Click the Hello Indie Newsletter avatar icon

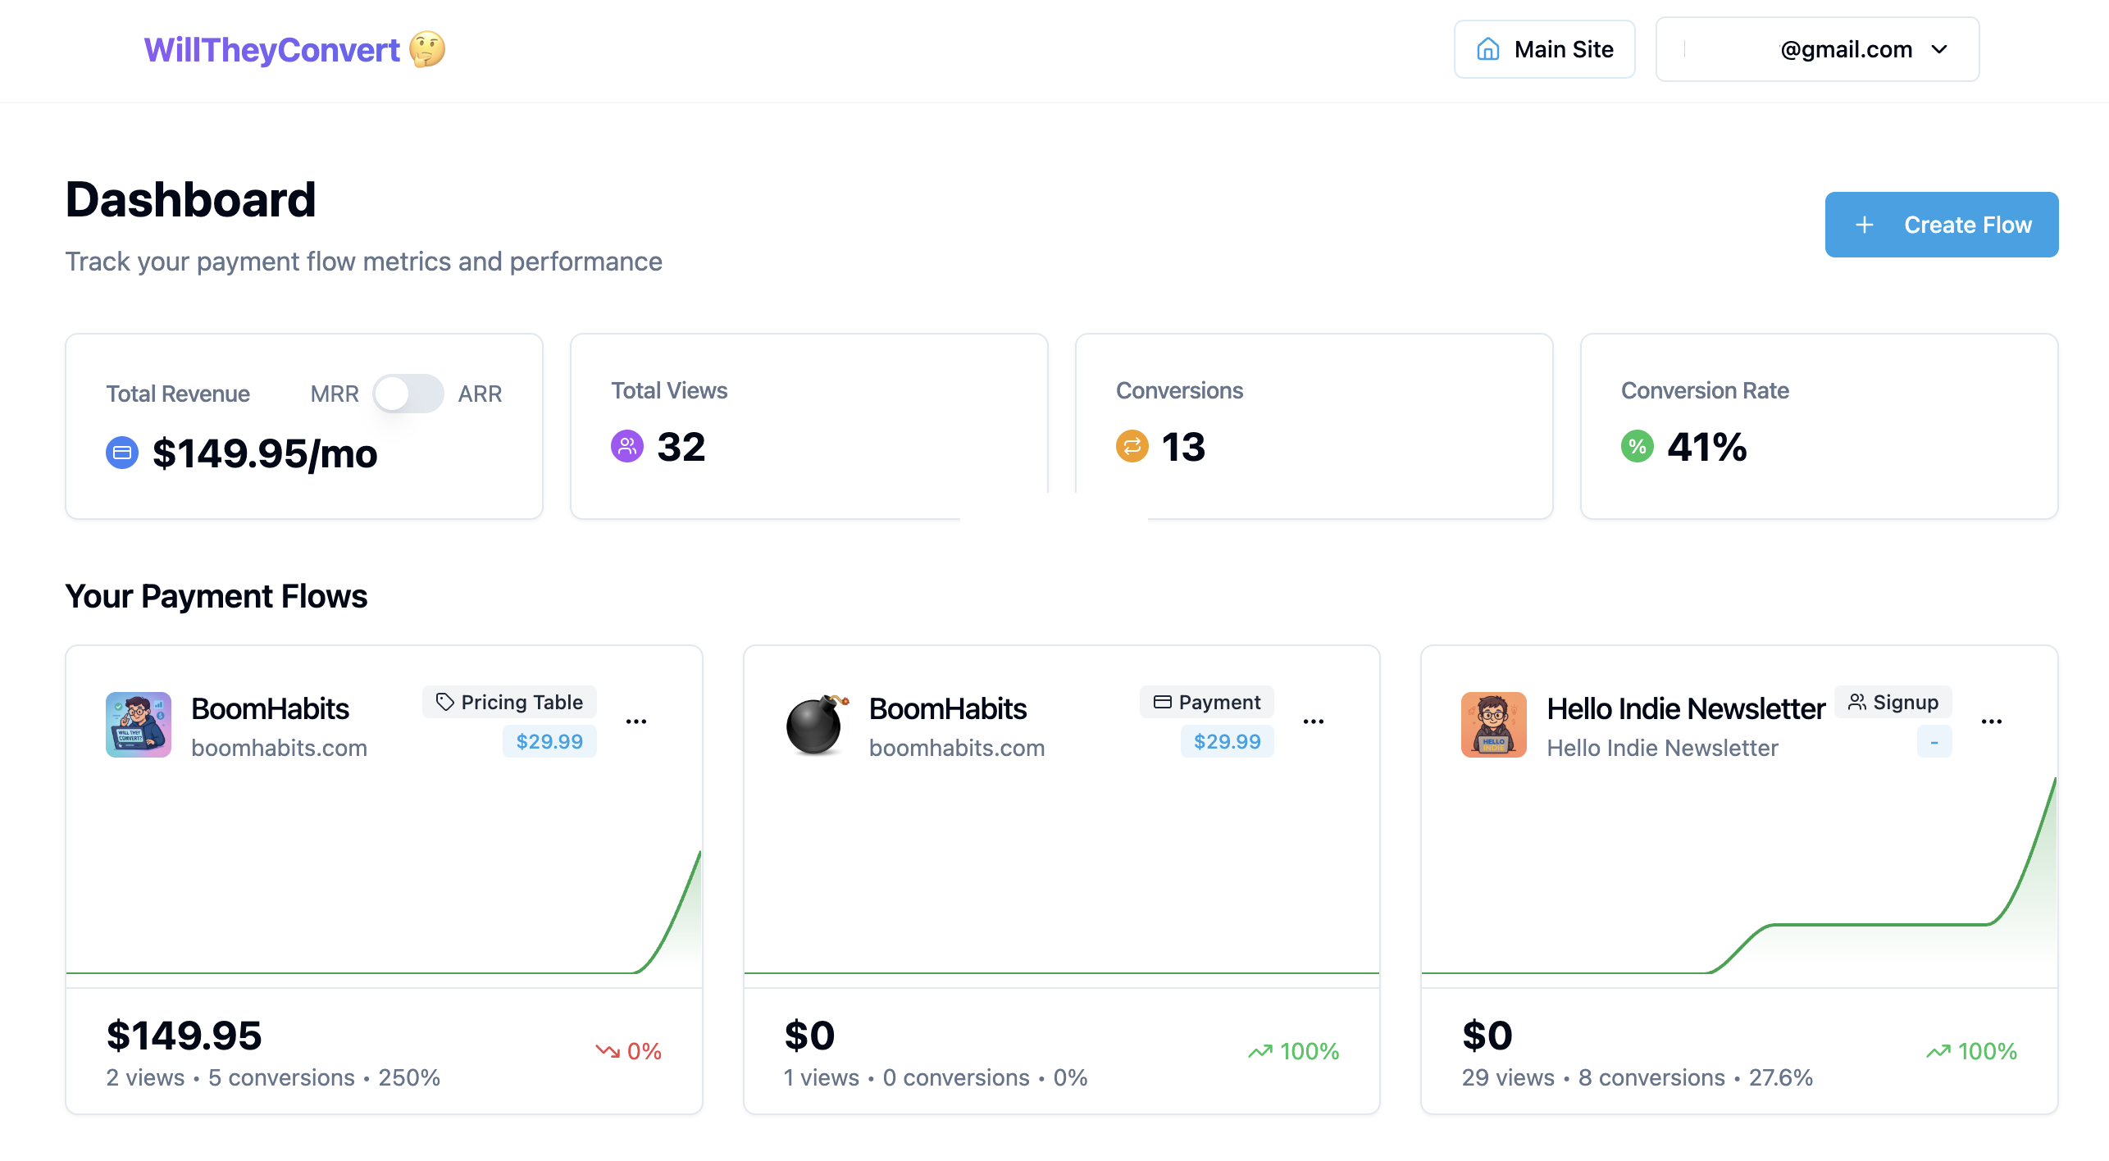point(1493,725)
